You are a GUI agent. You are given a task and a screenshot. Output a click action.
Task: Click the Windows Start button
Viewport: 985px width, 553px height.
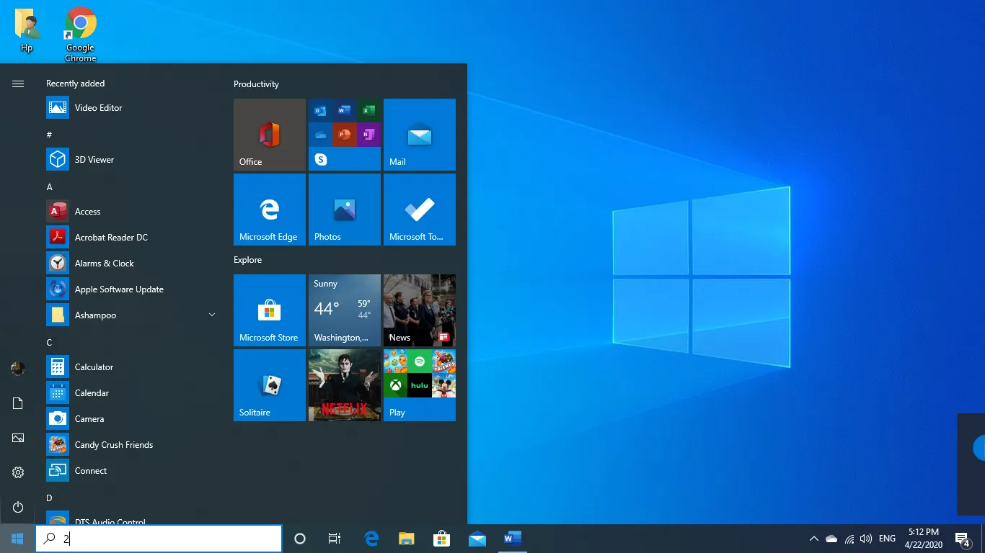(17, 539)
